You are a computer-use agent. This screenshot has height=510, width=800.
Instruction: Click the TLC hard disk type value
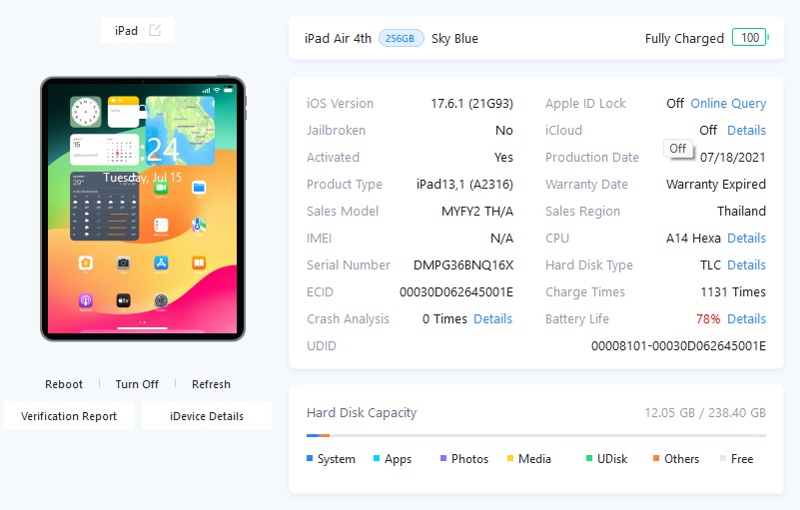coord(710,265)
